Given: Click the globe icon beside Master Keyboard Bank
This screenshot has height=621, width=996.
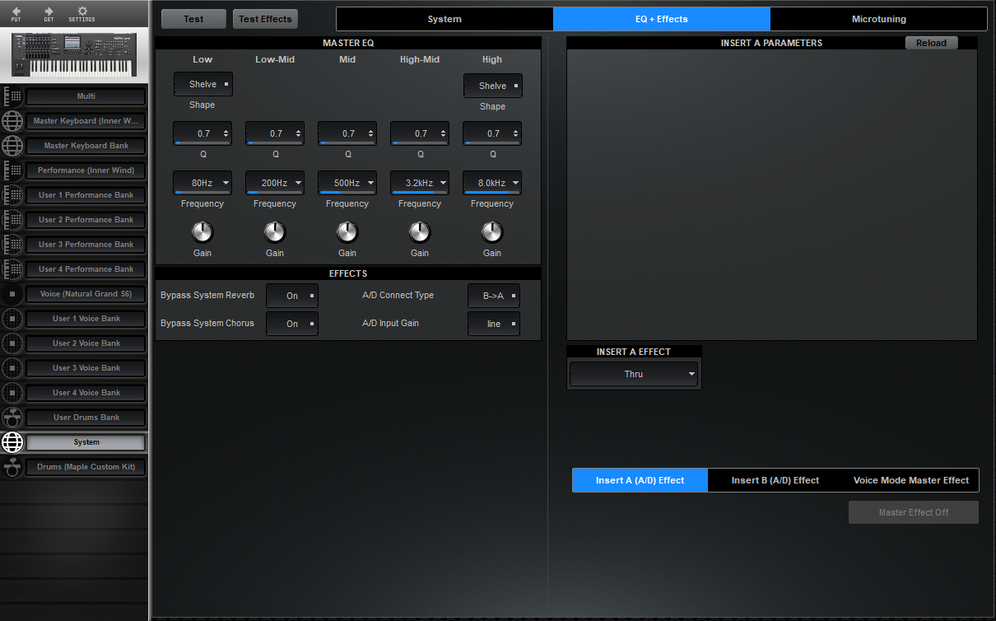Looking at the screenshot, I should [12, 146].
